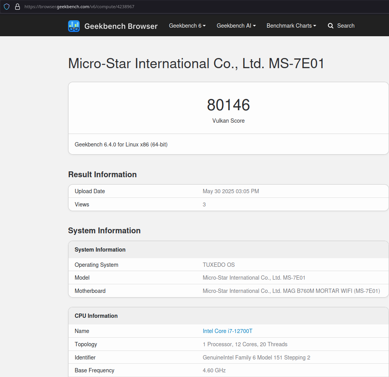Click the magnifier search icon

330,26
